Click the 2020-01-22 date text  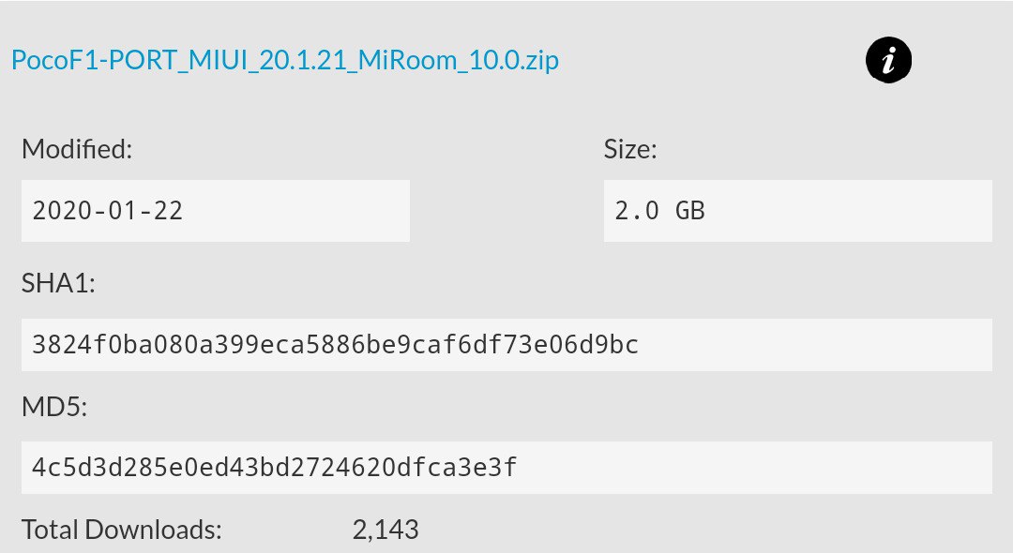point(107,211)
